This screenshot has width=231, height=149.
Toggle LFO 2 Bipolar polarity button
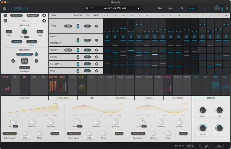click(119, 133)
